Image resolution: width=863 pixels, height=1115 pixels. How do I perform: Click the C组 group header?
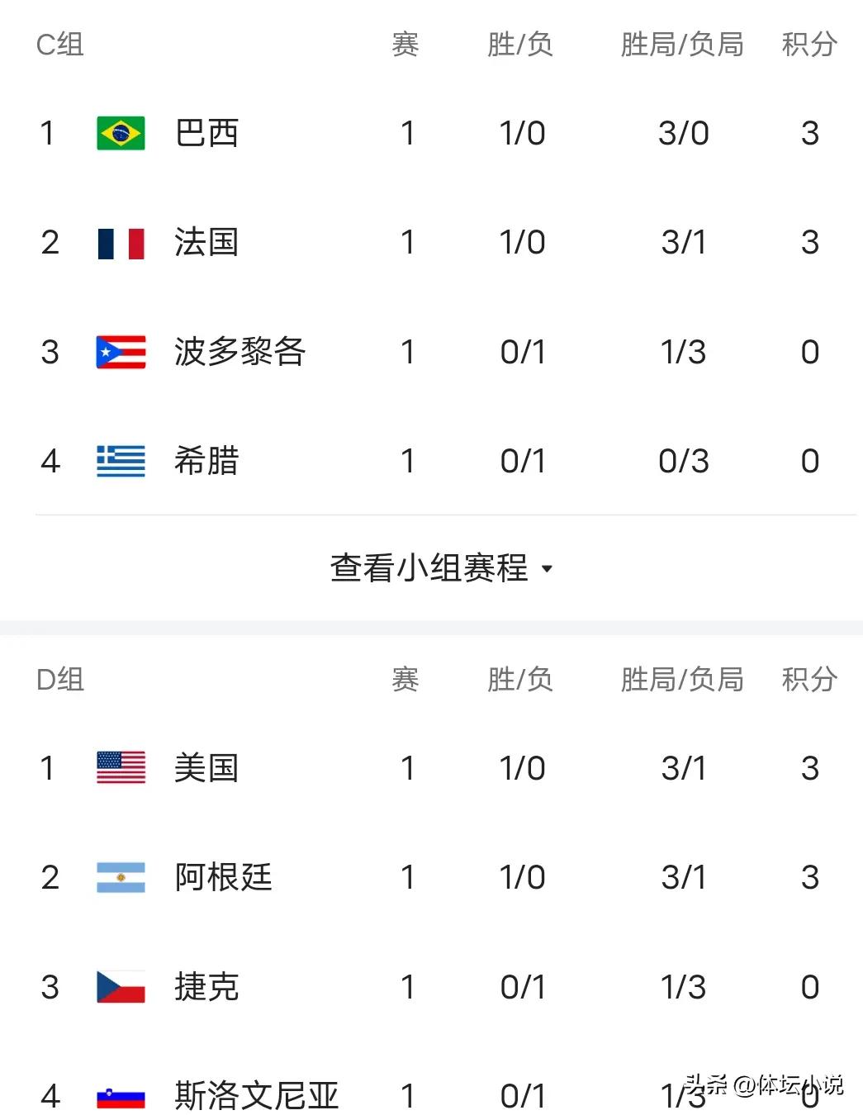60,45
